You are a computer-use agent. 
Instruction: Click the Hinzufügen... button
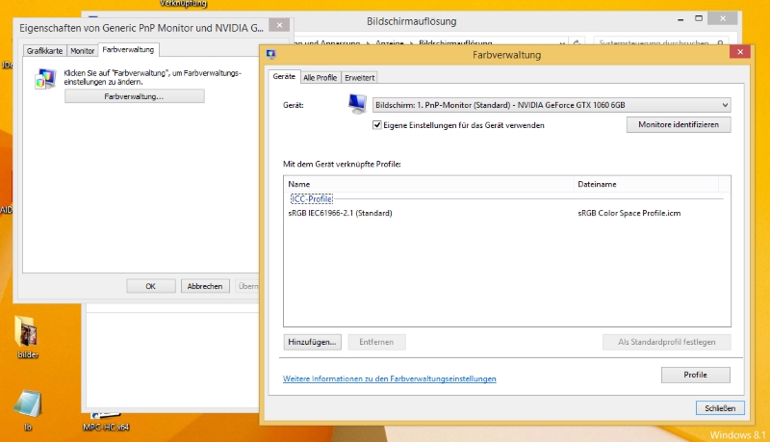click(x=312, y=342)
